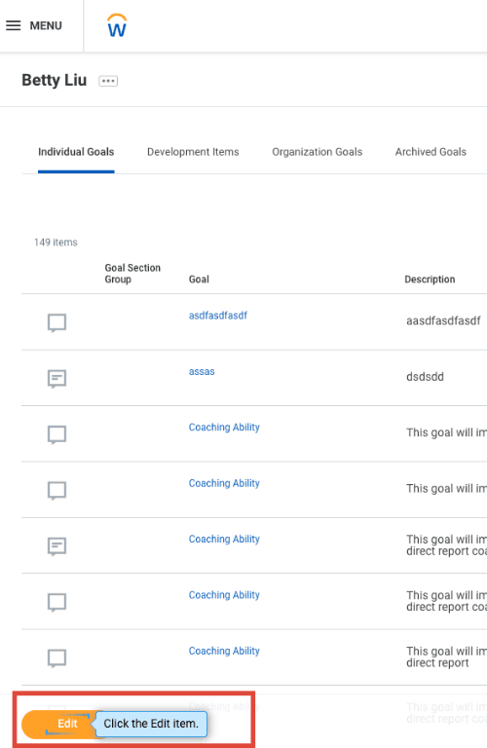Switch to the Archived Goals tab
This screenshot has height=748, width=487.
pos(431,152)
